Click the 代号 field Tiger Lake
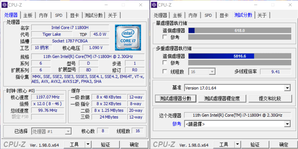The width and height of the screenshot is (298, 149). (52, 34)
